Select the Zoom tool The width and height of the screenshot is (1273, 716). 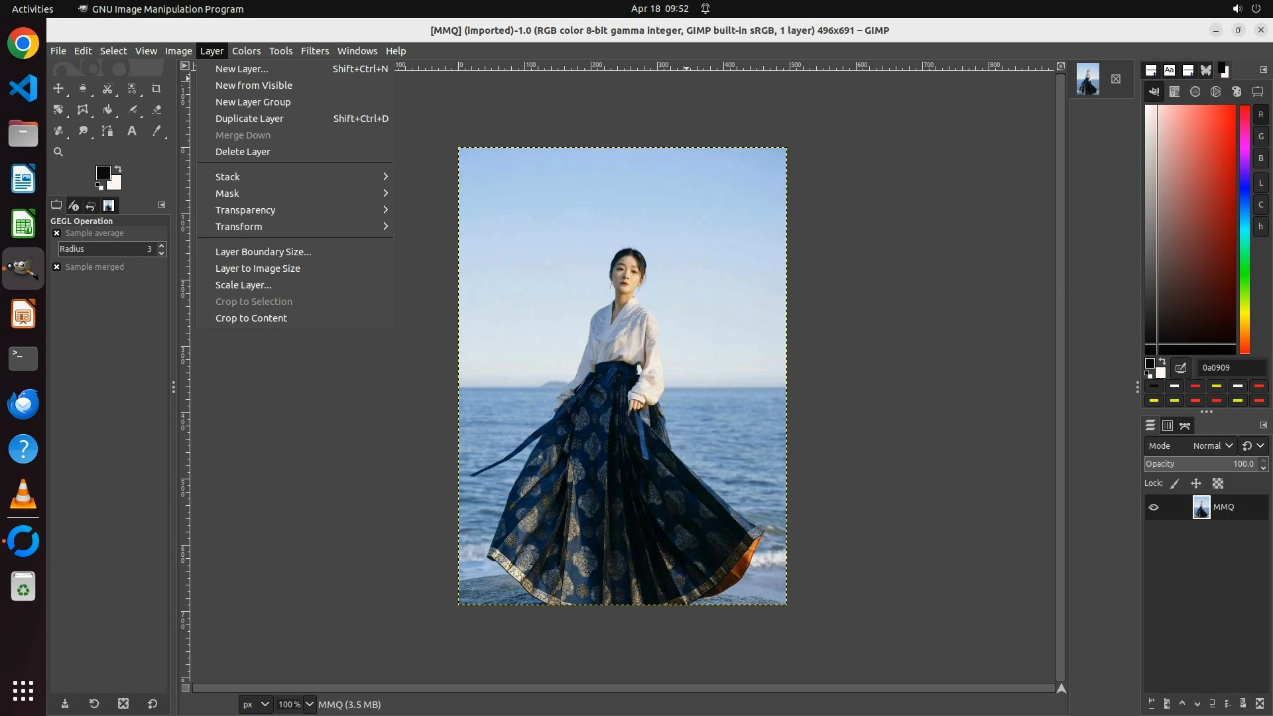tap(58, 152)
